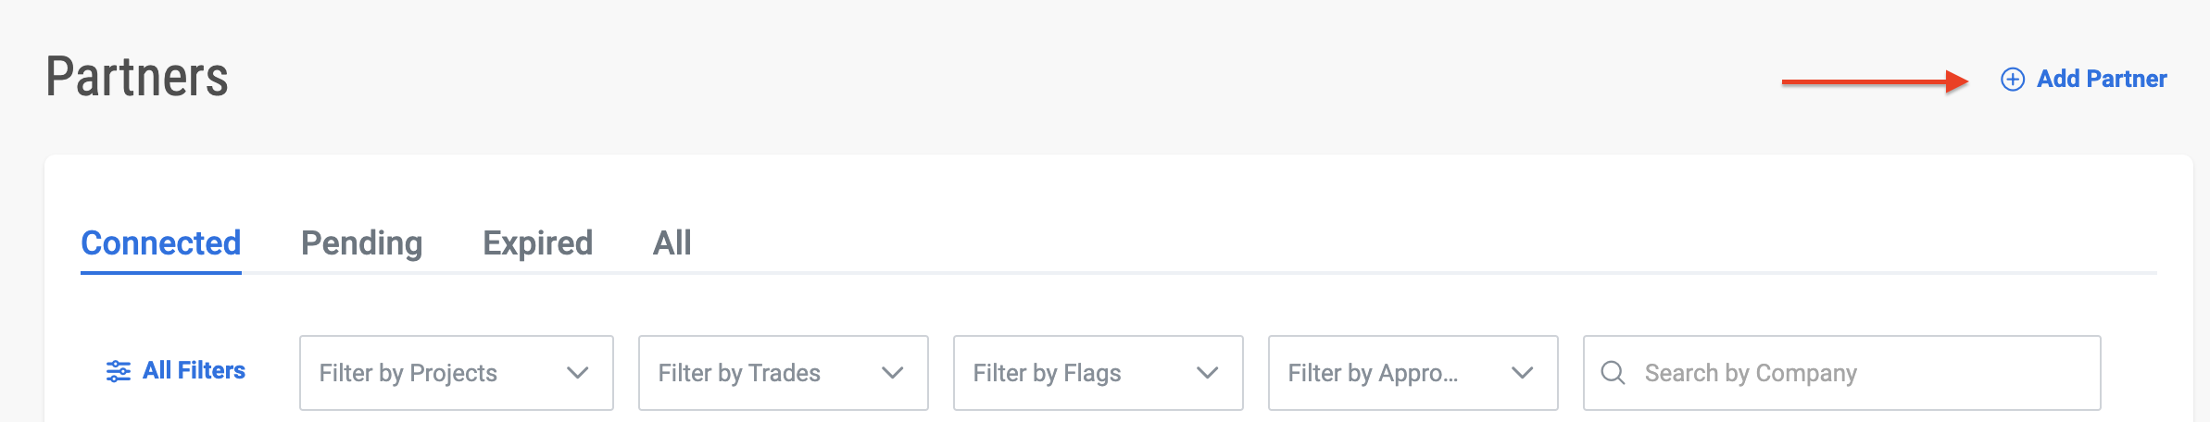Screen dimensions: 2210x422
Task: Focus the Search by Company field
Action: pyautogui.click(x=1842, y=373)
